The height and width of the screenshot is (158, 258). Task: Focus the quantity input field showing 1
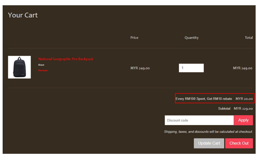[191, 68]
